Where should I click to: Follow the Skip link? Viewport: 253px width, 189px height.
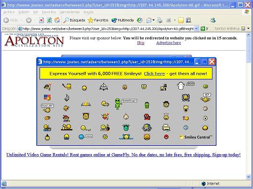pos(141,43)
